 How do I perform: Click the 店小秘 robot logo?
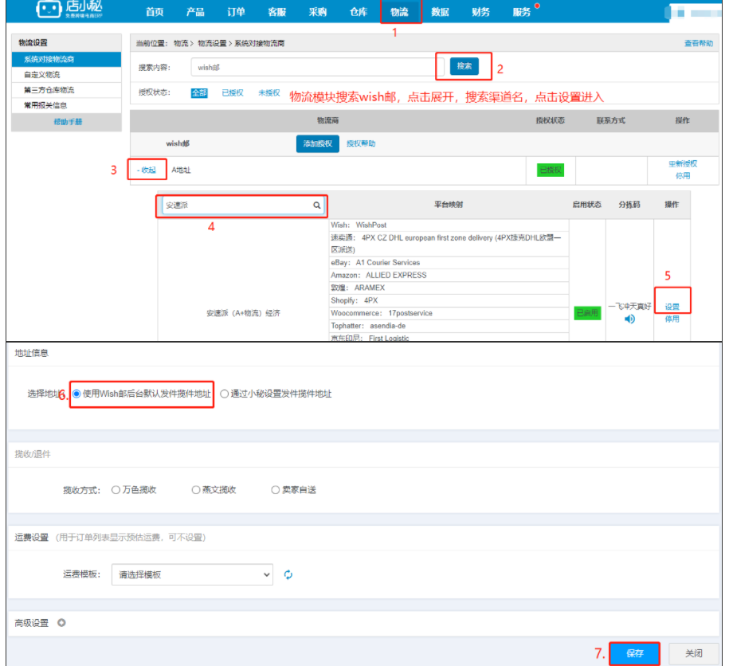click(49, 9)
